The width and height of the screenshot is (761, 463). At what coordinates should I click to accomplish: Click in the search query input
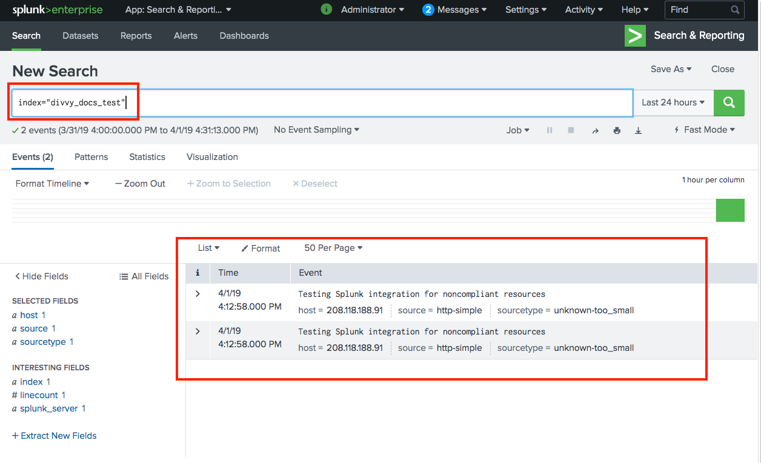[x=321, y=102]
